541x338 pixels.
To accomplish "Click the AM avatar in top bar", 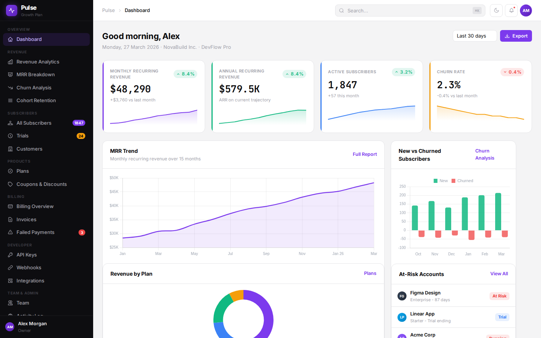I will [x=526, y=11].
